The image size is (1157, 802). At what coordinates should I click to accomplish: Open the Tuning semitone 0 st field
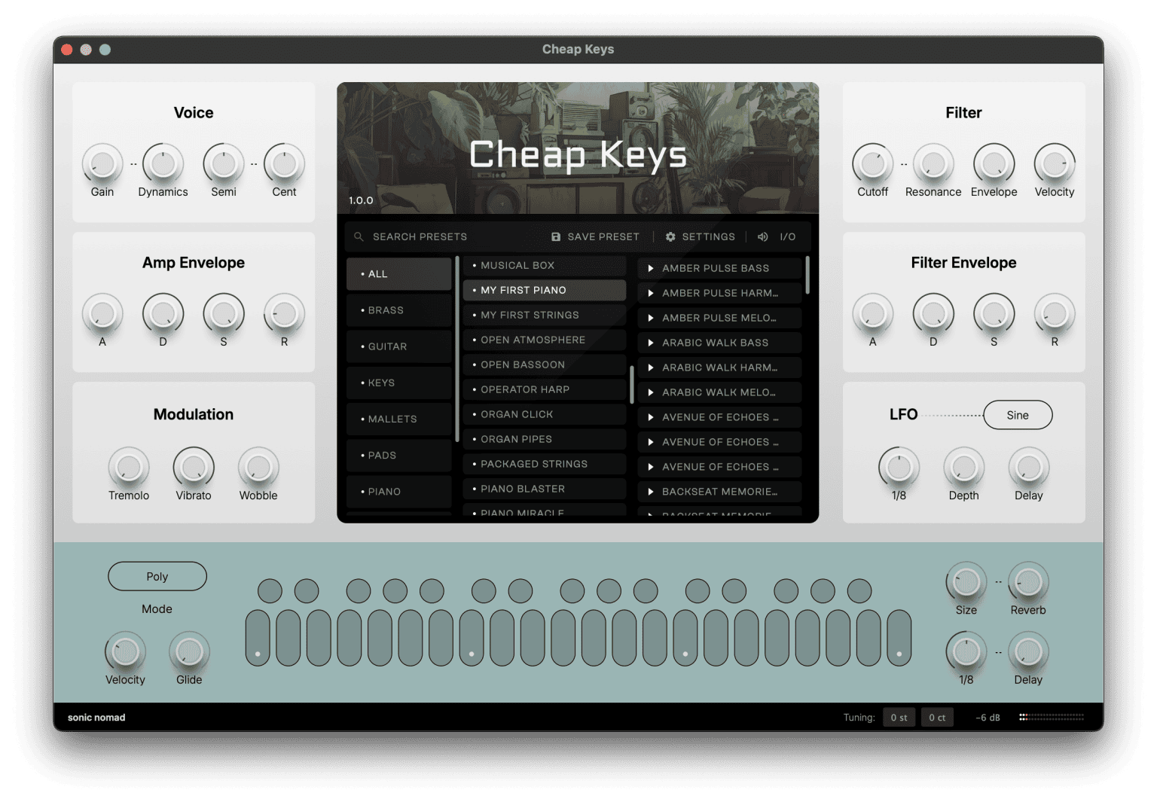898,718
